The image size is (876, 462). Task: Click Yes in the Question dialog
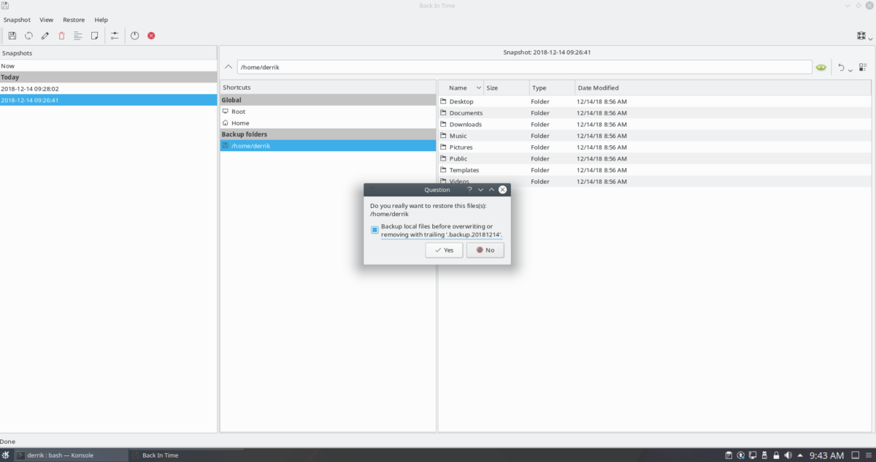444,250
